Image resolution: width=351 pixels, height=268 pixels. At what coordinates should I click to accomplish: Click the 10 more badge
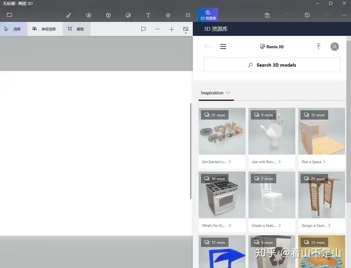click(x=214, y=179)
